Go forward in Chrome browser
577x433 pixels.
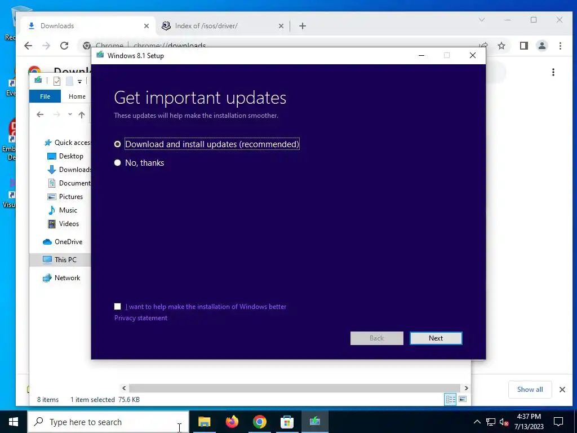46,46
